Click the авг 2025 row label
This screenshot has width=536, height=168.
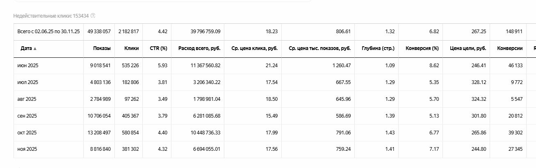27,99
